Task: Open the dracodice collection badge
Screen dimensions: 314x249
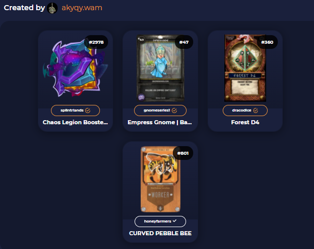Action: coord(245,110)
